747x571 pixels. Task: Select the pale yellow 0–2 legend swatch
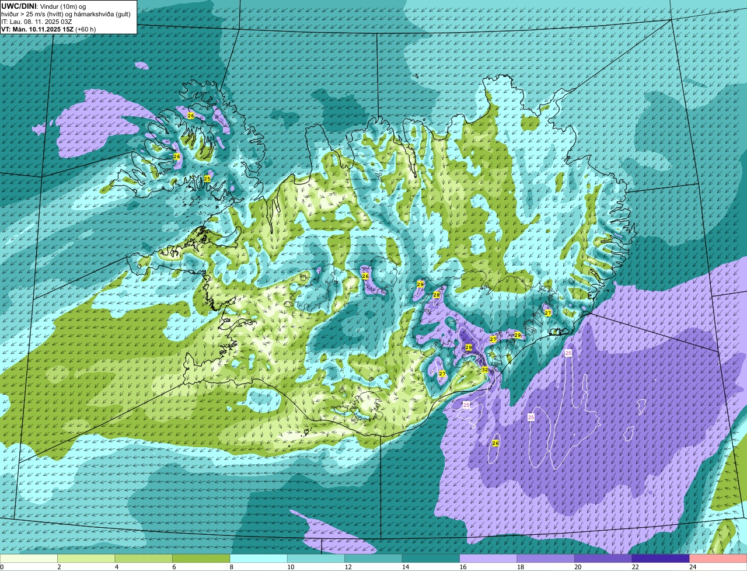coord(29,559)
